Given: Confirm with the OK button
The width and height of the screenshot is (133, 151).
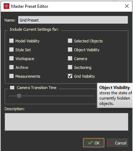Looking at the screenshot, I should [94, 143].
